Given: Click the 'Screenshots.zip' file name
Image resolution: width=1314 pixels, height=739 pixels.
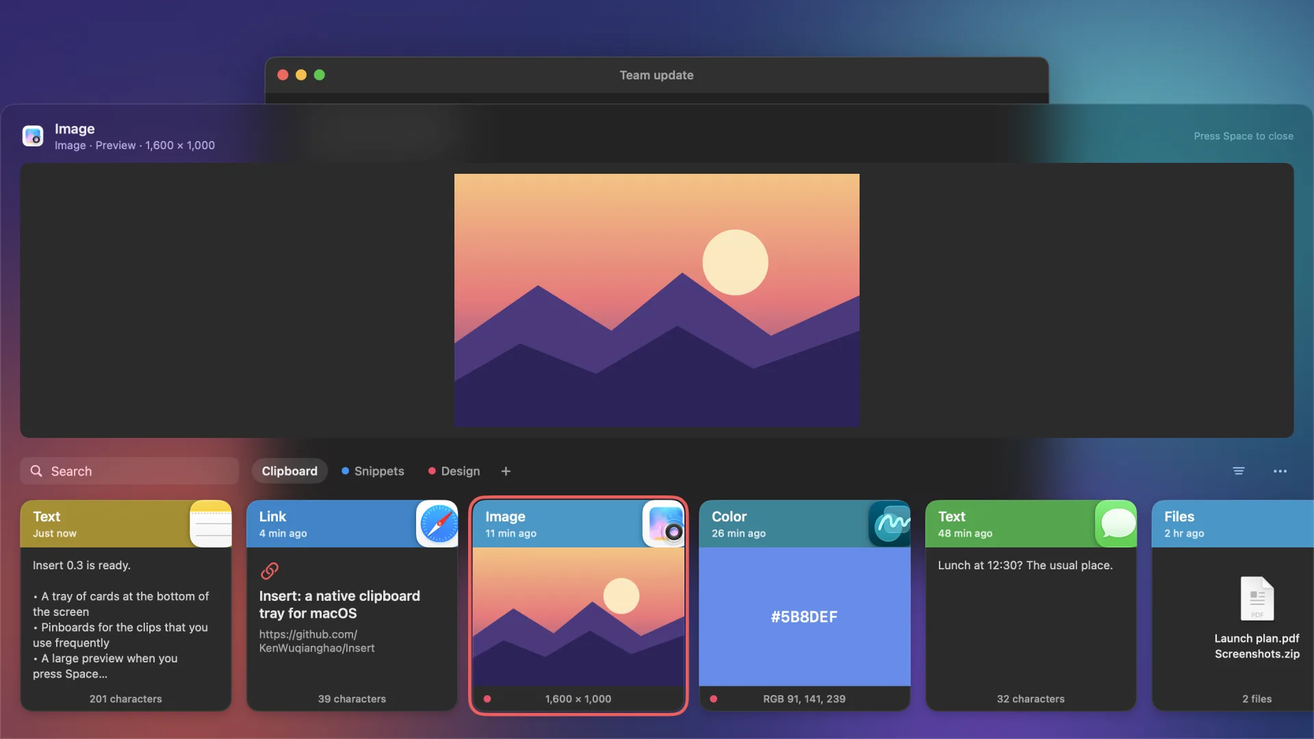Looking at the screenshot, I should [x=1257, y=654].
